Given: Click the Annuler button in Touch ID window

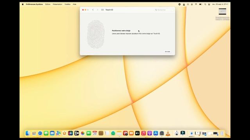Looking at the screenshot, I should [x=168, y=52].
